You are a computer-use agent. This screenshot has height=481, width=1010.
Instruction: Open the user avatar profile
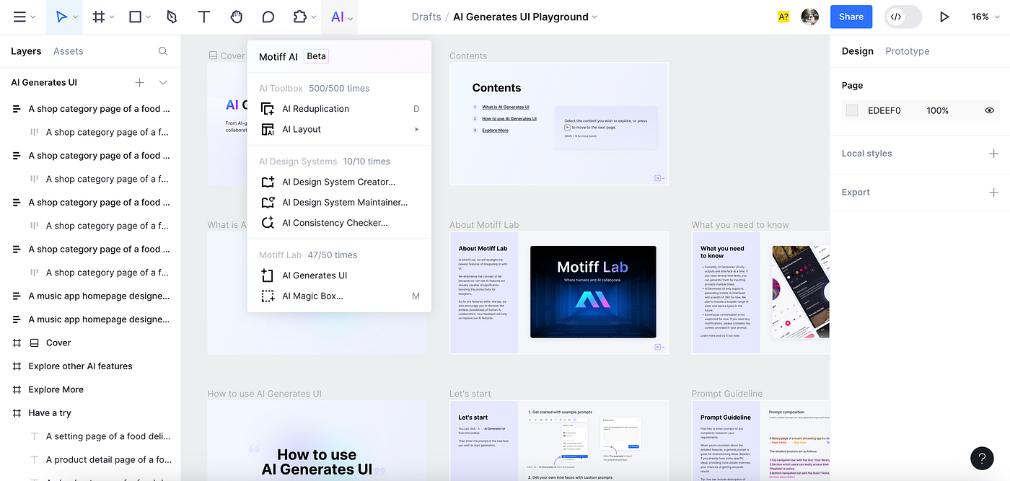810,17
